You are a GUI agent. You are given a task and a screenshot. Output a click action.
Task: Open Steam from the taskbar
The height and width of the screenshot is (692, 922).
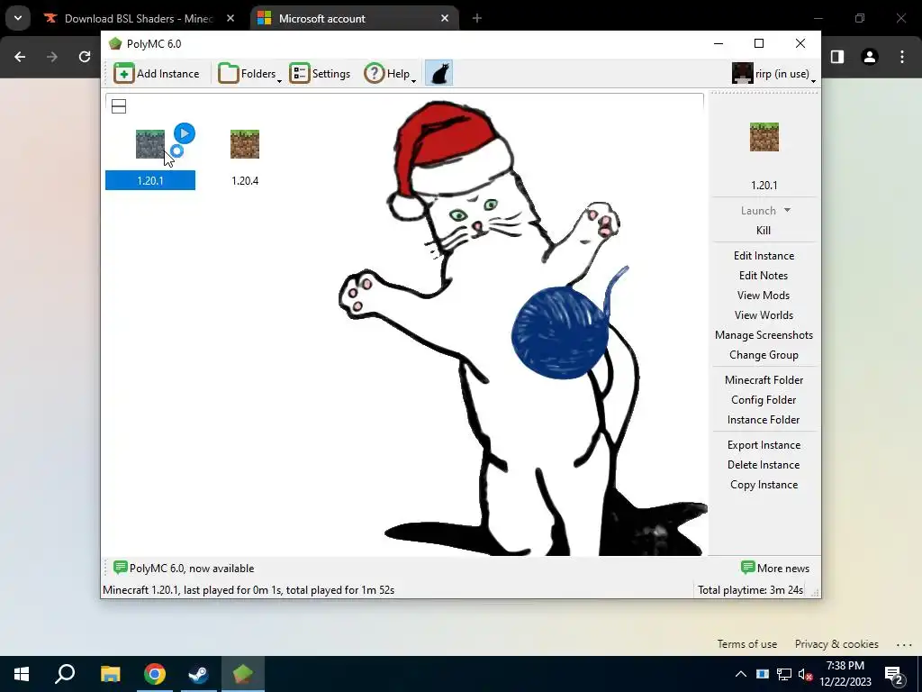[x=198, y=674]
